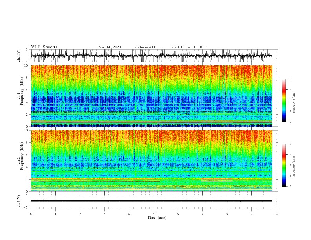Click the time axis tick label "0"

click(x=31, y=214)
